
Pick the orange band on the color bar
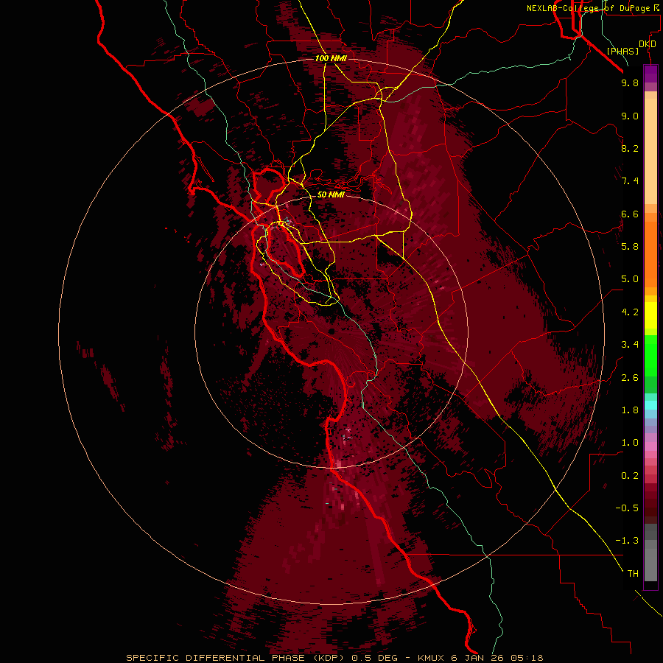pos(650,254)
